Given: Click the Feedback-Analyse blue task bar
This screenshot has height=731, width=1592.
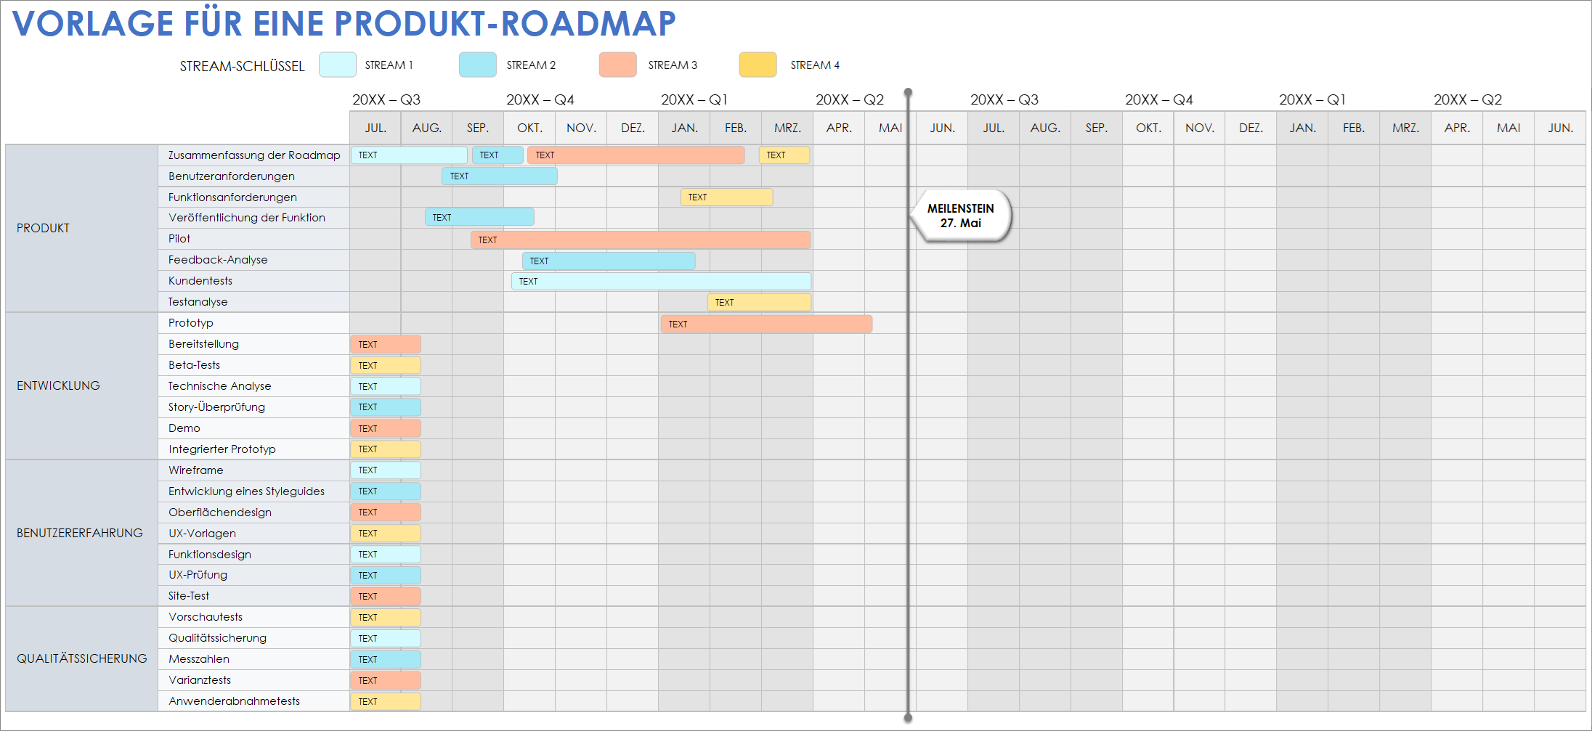Looking at the screenshot, I should coord(609,261).
